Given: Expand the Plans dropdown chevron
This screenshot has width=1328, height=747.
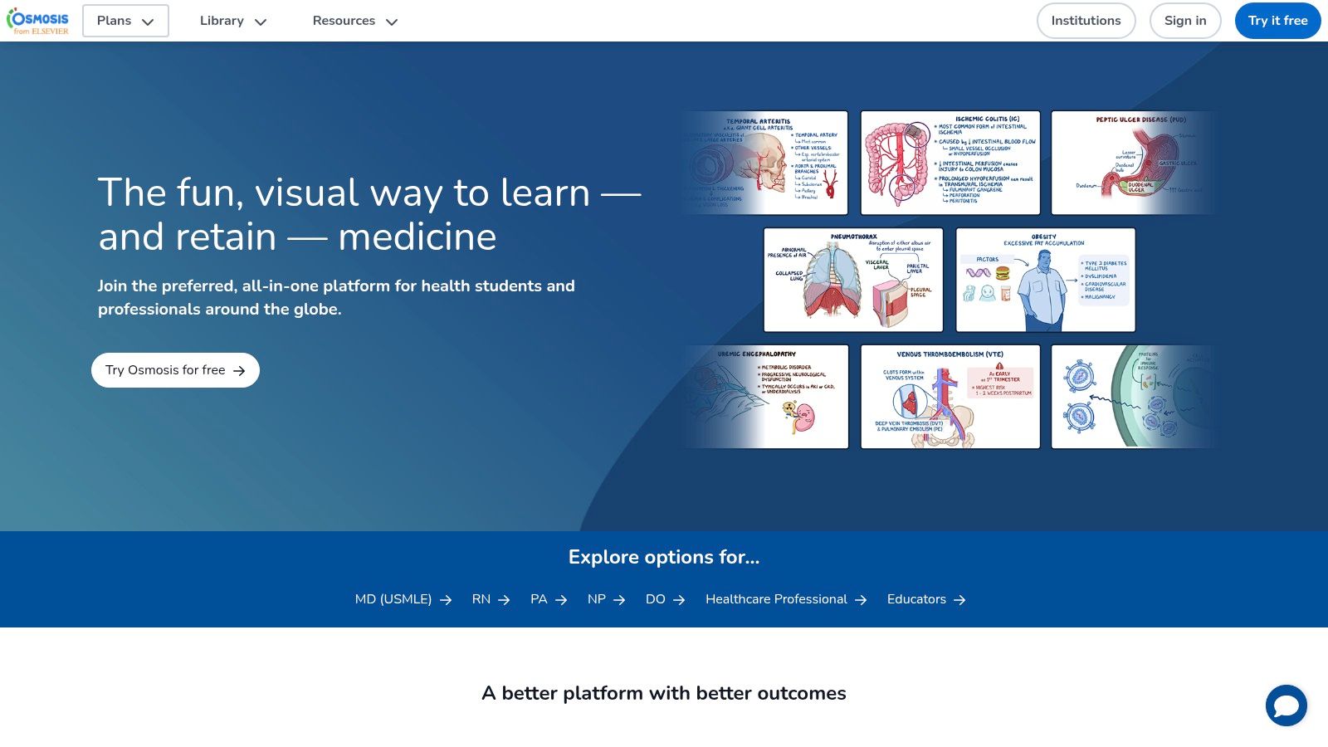Looking at the screenshot, I should [148, 22].
